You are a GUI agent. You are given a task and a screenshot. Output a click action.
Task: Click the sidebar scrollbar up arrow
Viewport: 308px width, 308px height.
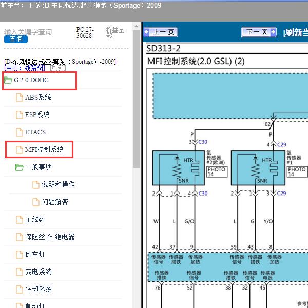(x=136, y=26)
